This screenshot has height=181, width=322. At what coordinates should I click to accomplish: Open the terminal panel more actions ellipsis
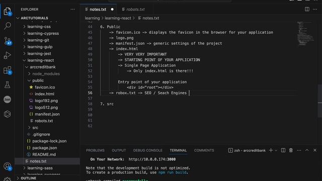(299, 150)
